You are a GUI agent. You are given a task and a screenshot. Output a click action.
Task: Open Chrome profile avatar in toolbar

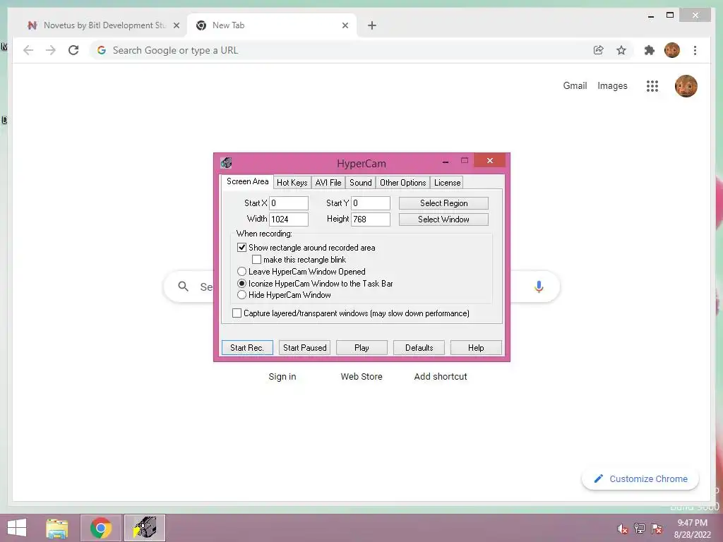click(672, 50)
